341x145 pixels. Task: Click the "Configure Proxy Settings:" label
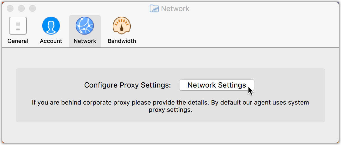pyautogui.click(x=127, y=85)
